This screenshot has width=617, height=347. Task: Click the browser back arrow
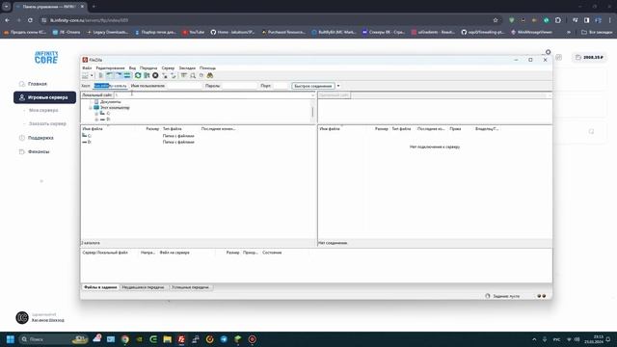coord(8,20)
